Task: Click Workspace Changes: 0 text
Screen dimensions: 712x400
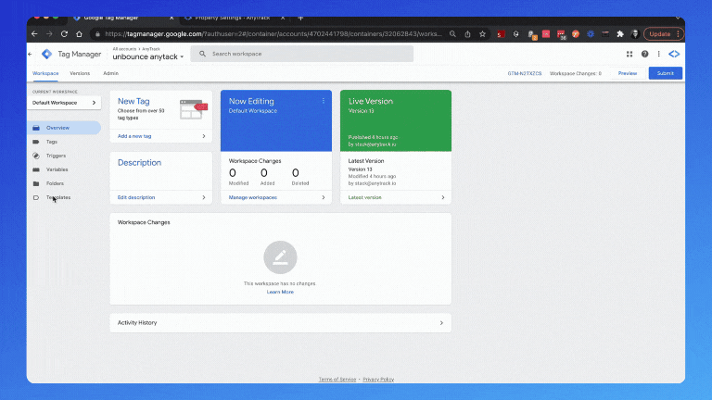Action: tap(576, 73)
